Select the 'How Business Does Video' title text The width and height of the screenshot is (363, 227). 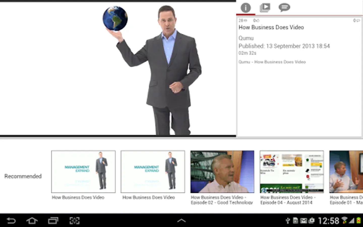(x=271, y=27)
